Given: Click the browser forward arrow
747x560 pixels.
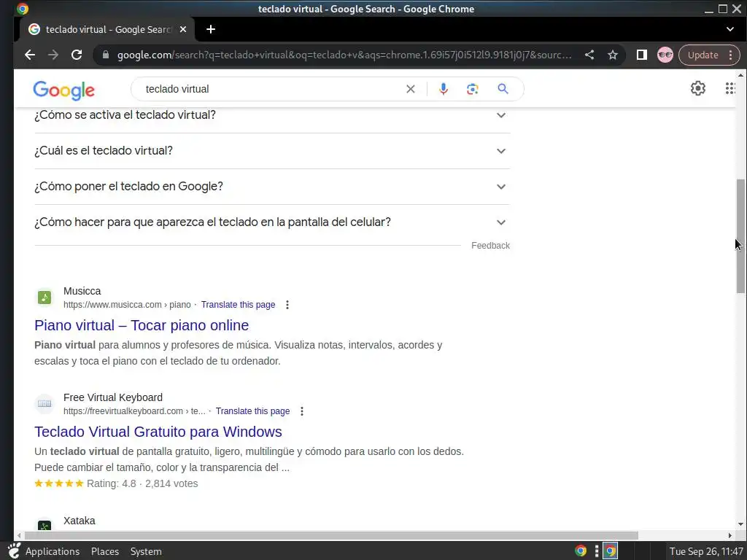Looking at the screenshot, I should pyautogui.click(x=53, y=55).
